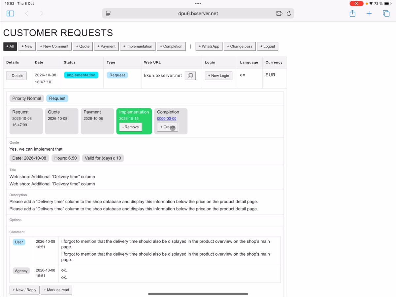The width and height of the screenshot is (396, 297).
Task: Click + New / Reply comment button
Action: tap(24, 290)
